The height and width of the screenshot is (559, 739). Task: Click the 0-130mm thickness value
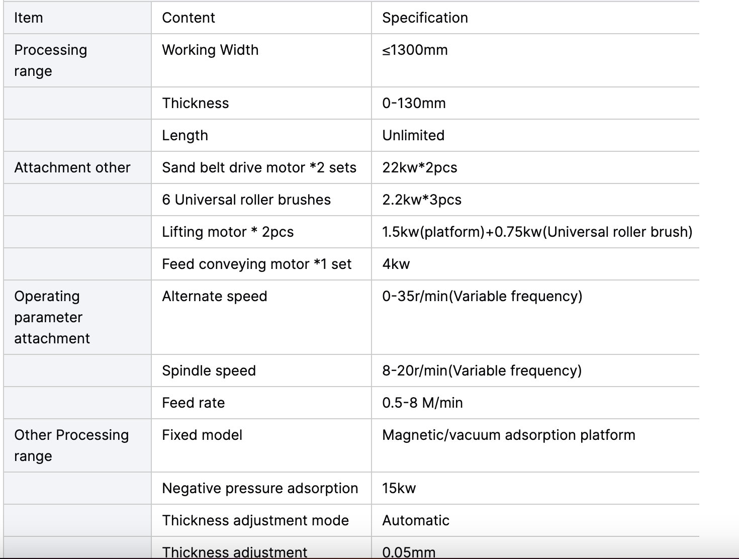(x=414, y=104)
